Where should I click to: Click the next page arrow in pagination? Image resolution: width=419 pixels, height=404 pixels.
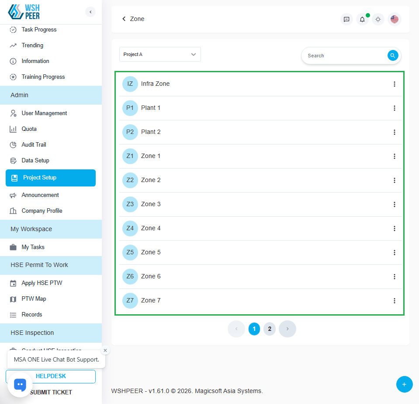pyautogui.click(x=287, y=329)
